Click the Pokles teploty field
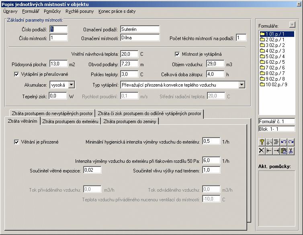Screen dimensions: 303x235 [129, 74]
